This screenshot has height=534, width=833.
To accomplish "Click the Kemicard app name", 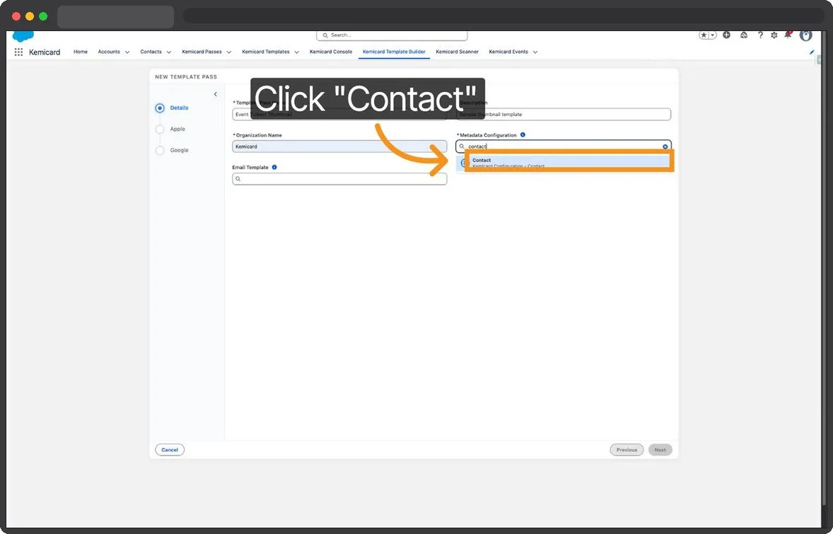I will tap(45, 52).
